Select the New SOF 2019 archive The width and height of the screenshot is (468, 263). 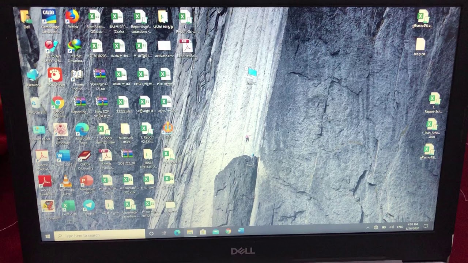tap(102, 107)
